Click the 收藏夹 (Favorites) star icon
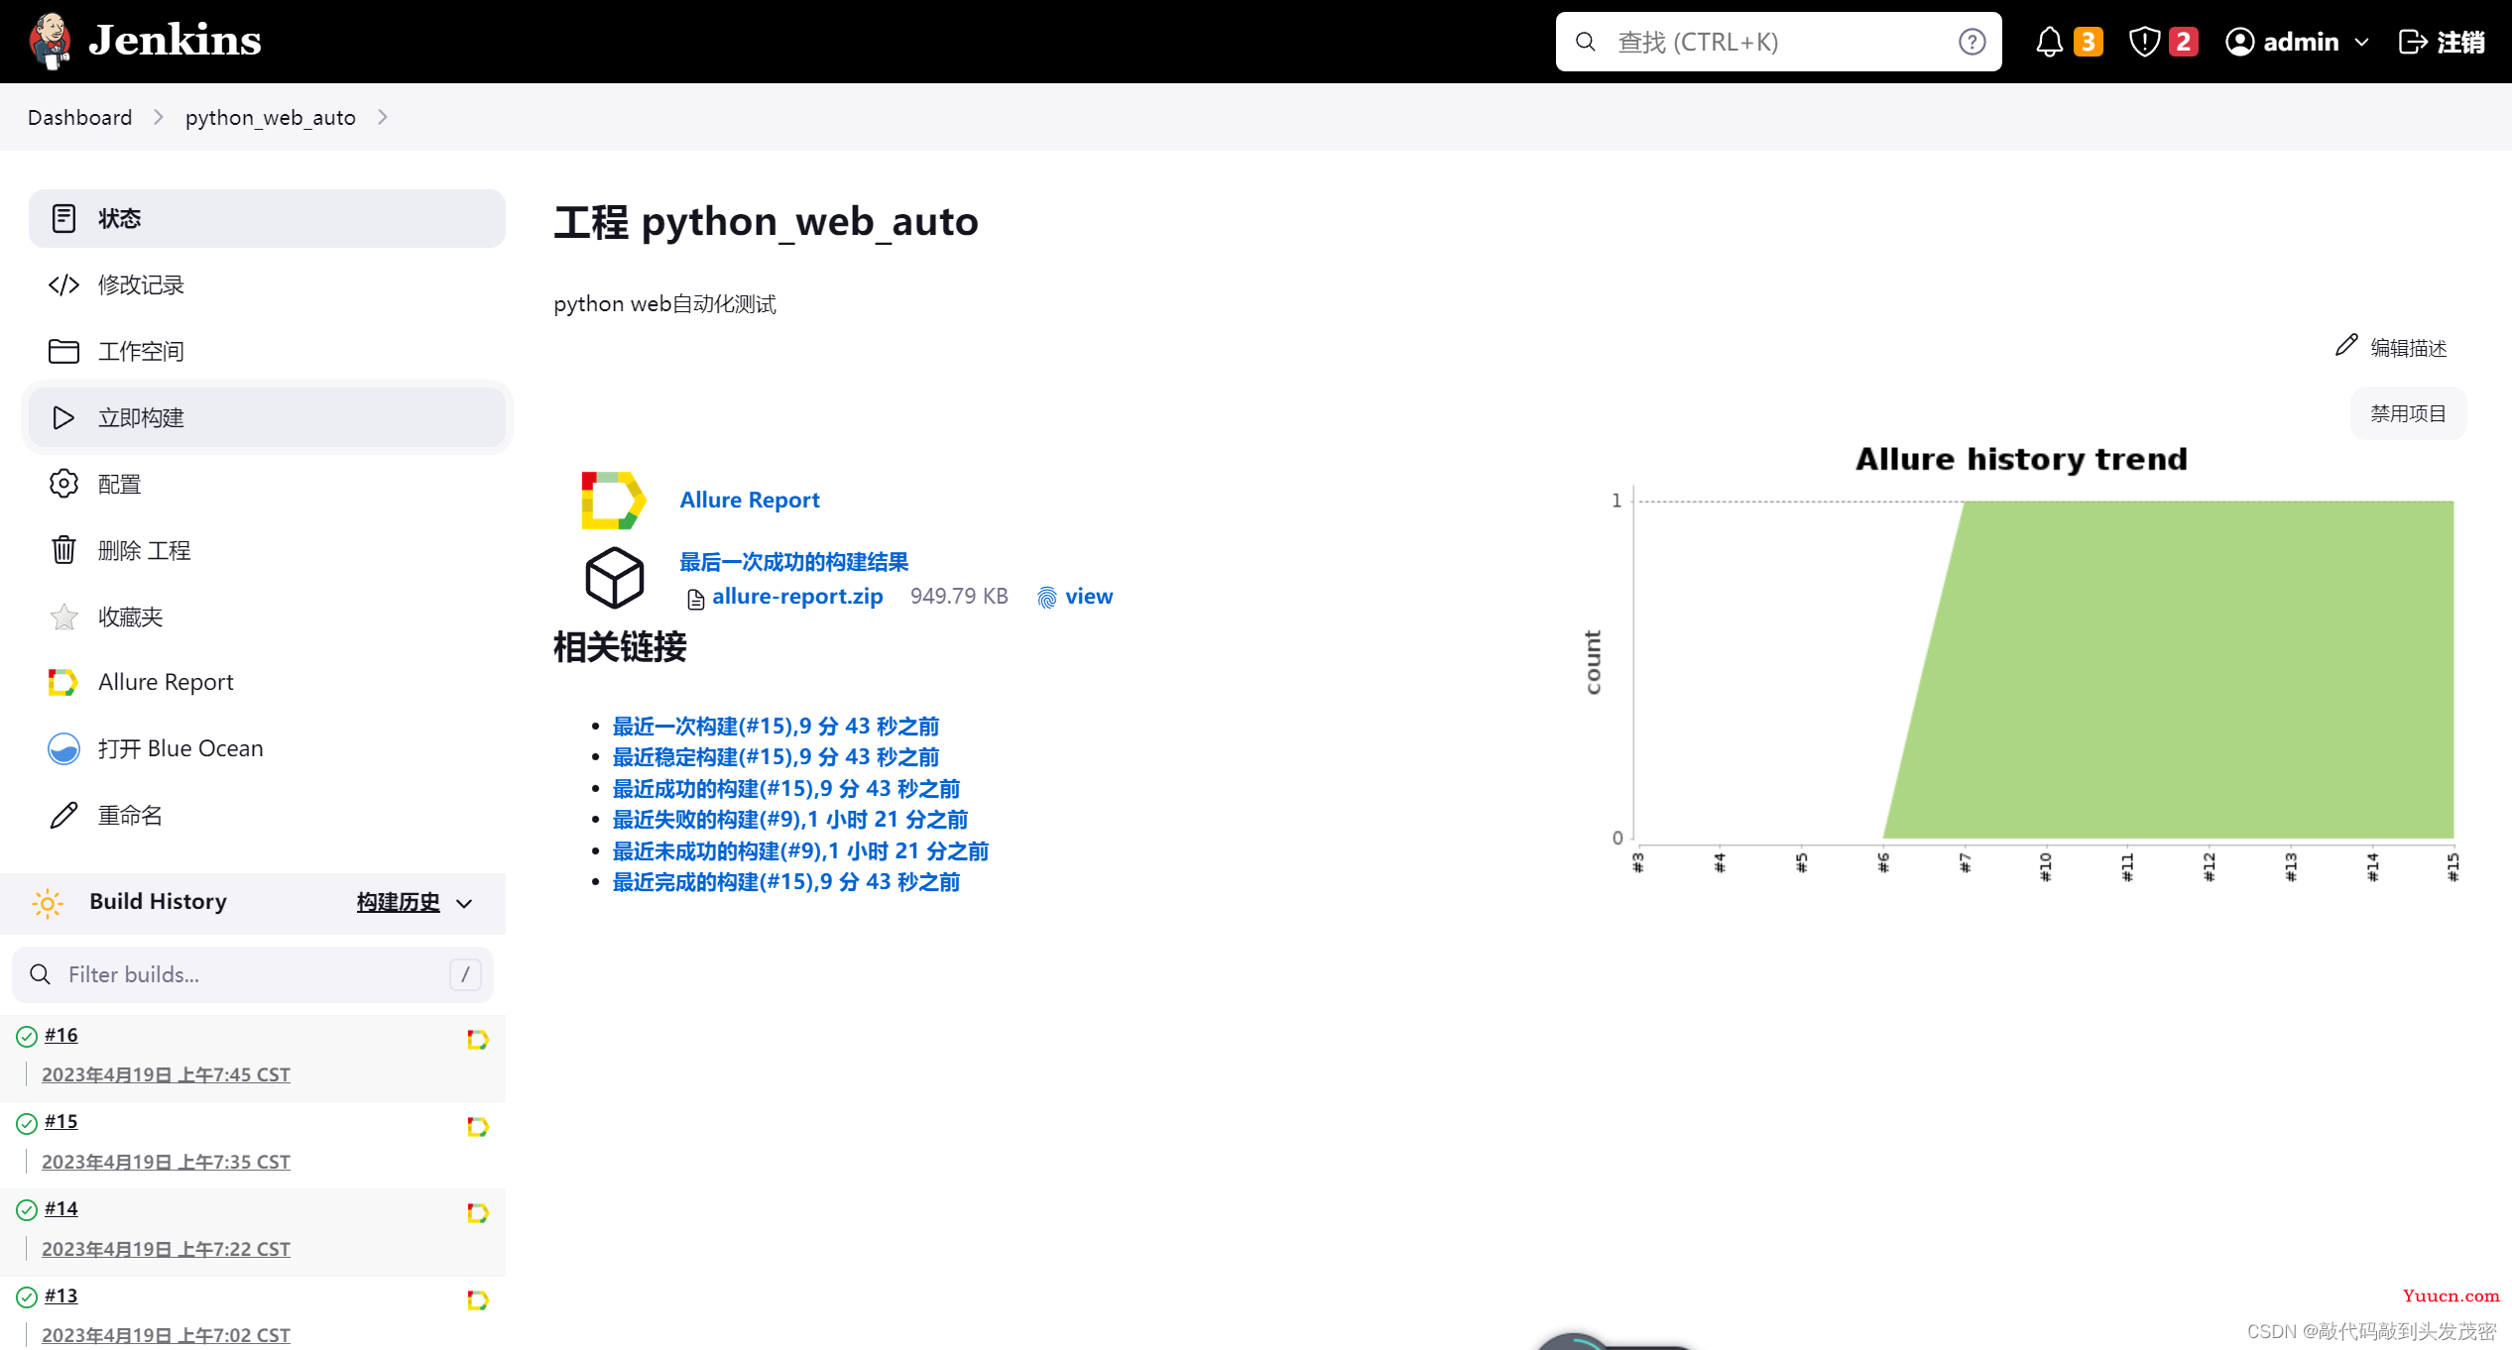This screenshot has width=2512, height=1350. (x=63, y=617)
